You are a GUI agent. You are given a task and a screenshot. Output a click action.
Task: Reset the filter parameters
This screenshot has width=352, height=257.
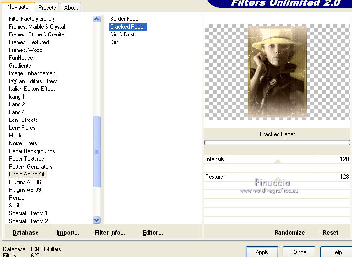coord(330,233)
